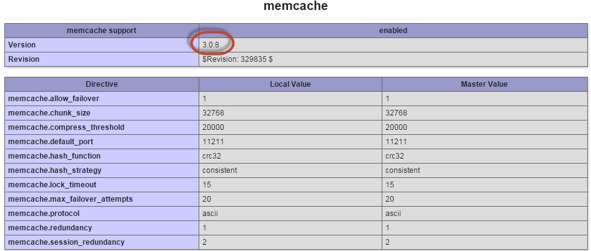Click the Master Value "crc32" for memcache.hash_function
The width and height of the screenshot is (591, 251).
(x=395, y=156)
